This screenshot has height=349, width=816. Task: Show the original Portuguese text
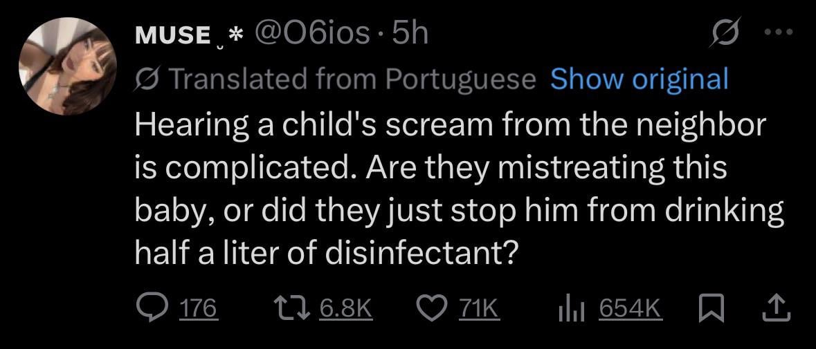click(639, 79)
